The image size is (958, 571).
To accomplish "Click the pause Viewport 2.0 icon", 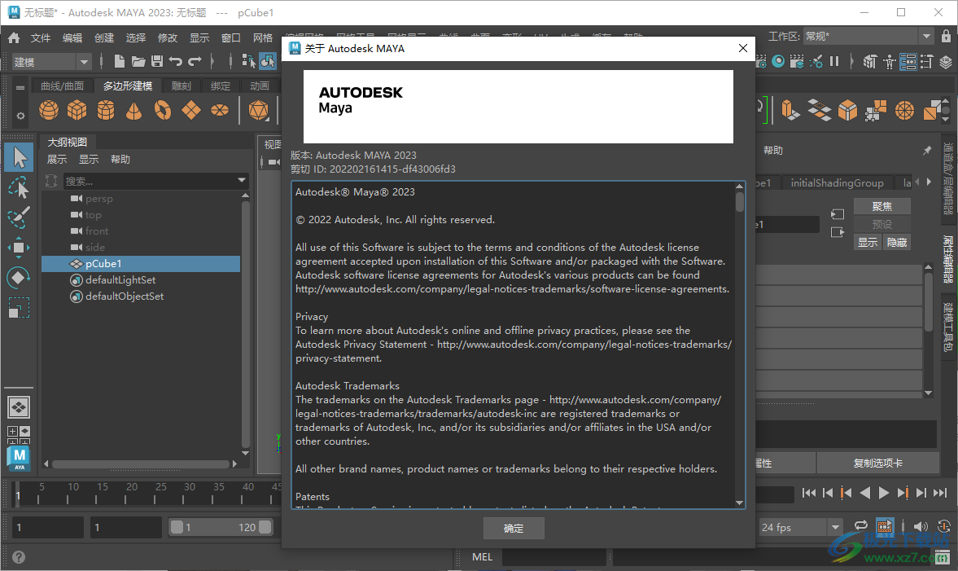I will coord(834,61).
